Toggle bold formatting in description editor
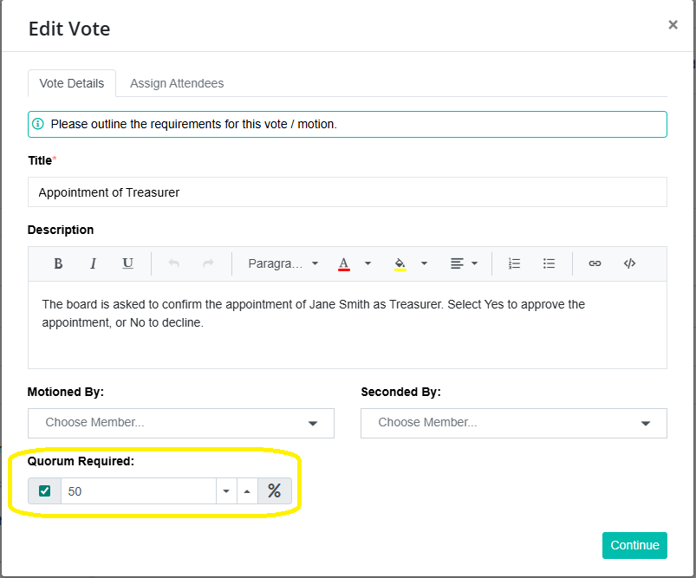The height and width of the screenshot is (578, 696). (58, 263)
